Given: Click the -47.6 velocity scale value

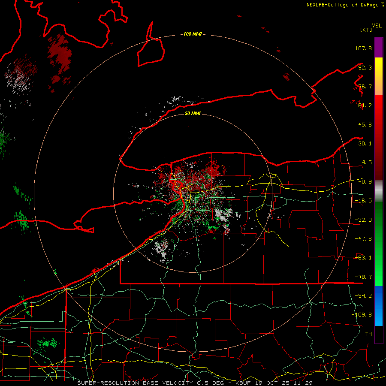Looking at the screenshot, I should pyautogui.click(x=363, y=239).
